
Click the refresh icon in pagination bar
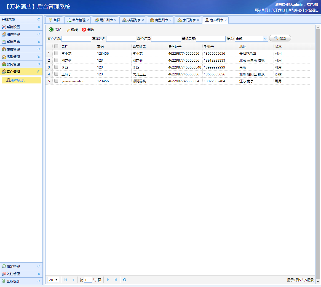click(125, 280)
